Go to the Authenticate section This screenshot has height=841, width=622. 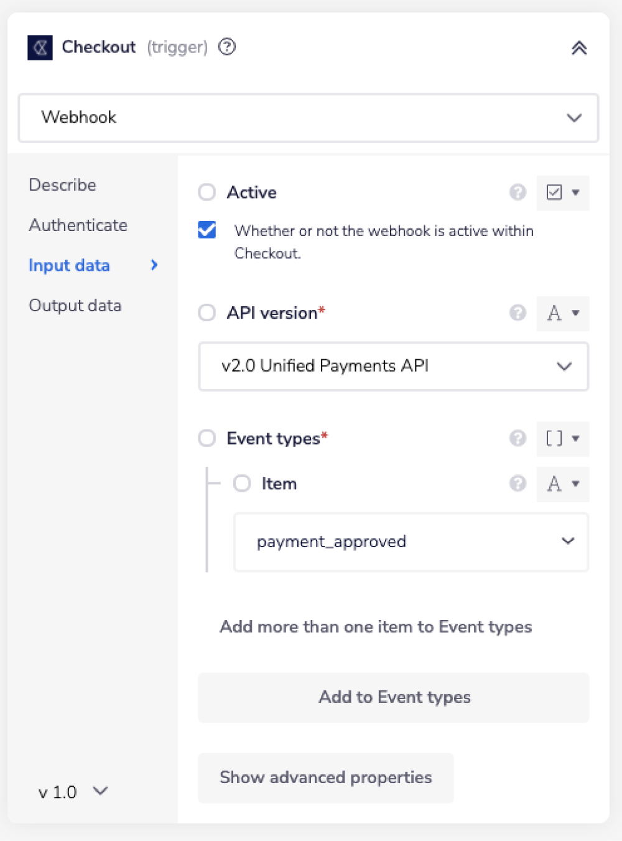tap(78, 225)
